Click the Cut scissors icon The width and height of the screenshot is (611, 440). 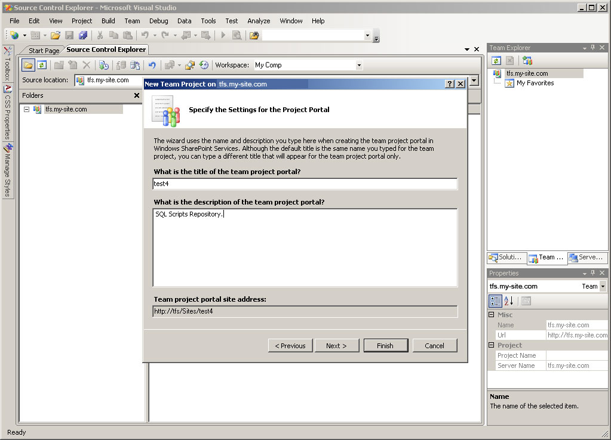(x=100, y=35)
